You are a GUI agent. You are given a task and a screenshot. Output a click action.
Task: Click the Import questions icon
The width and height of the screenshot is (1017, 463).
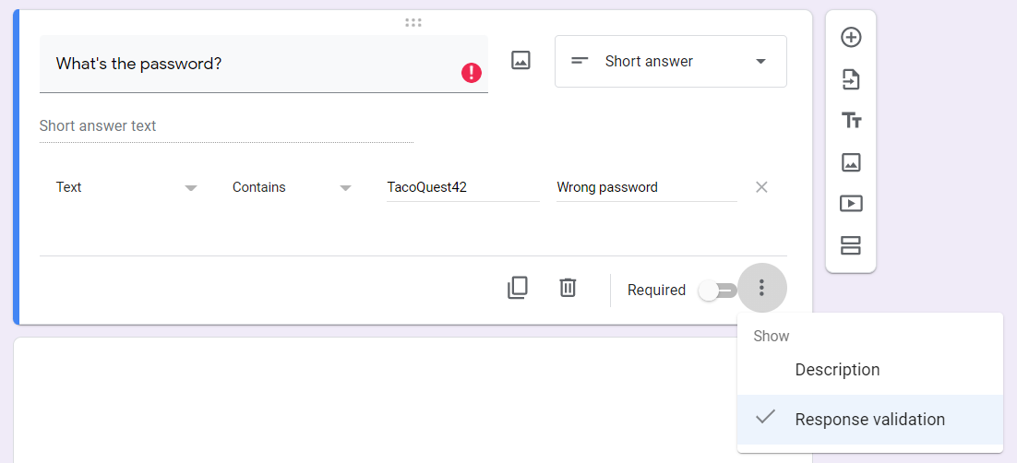pos(850,79)
